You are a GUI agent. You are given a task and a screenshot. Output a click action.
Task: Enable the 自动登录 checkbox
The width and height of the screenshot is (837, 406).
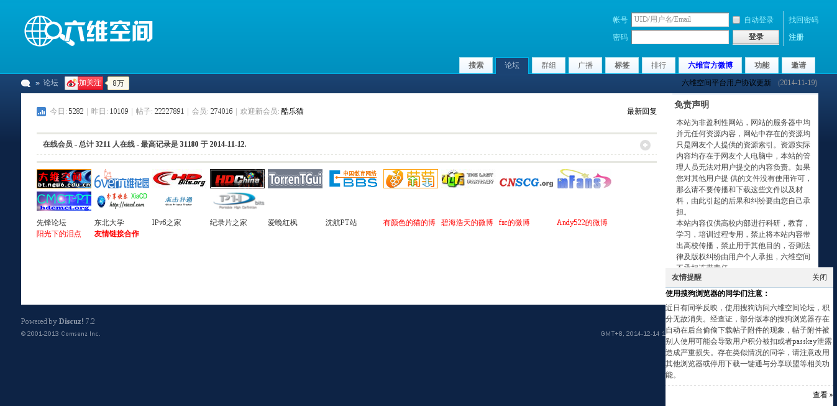pyautogui.click(x=736, y=20)
